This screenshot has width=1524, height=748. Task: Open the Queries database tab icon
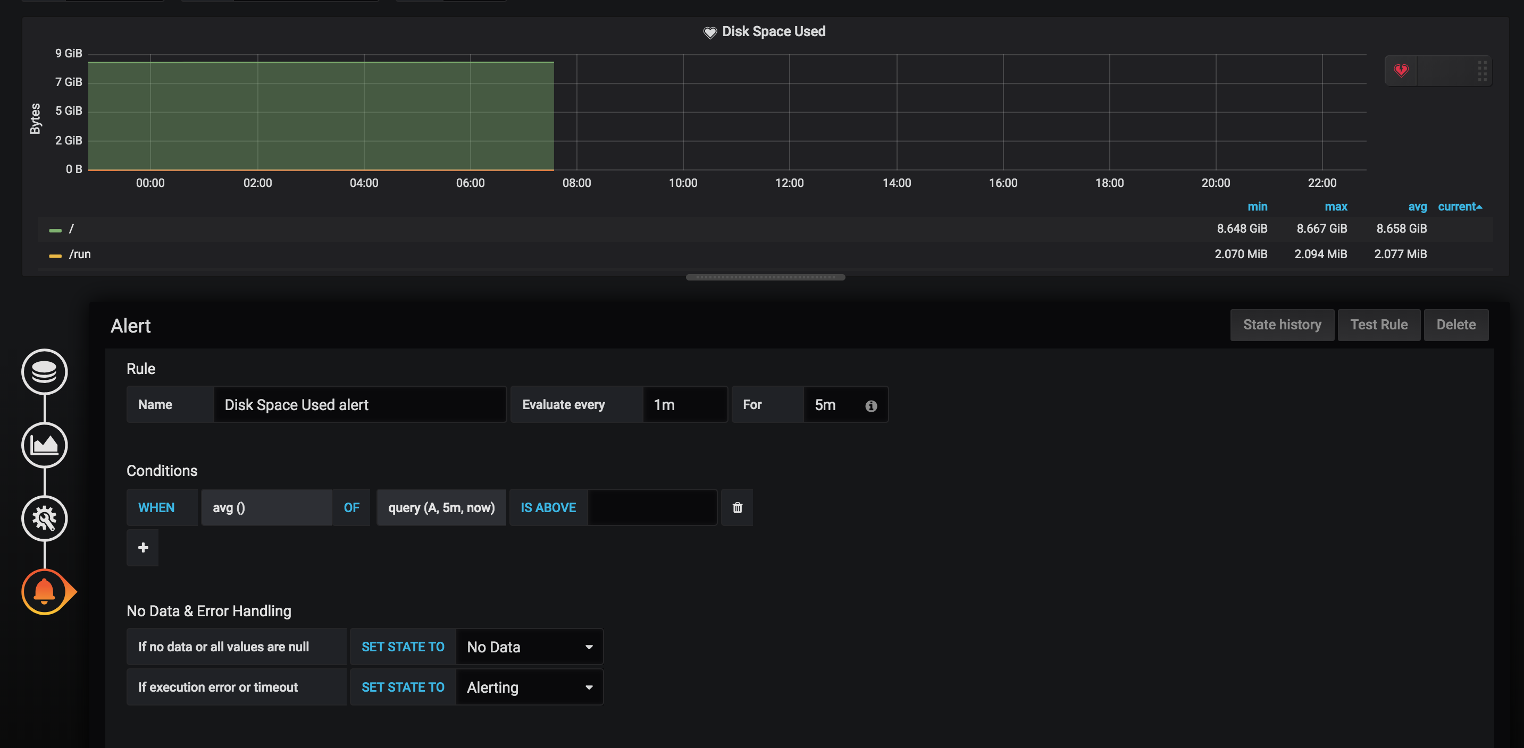(x=44, y=372)
